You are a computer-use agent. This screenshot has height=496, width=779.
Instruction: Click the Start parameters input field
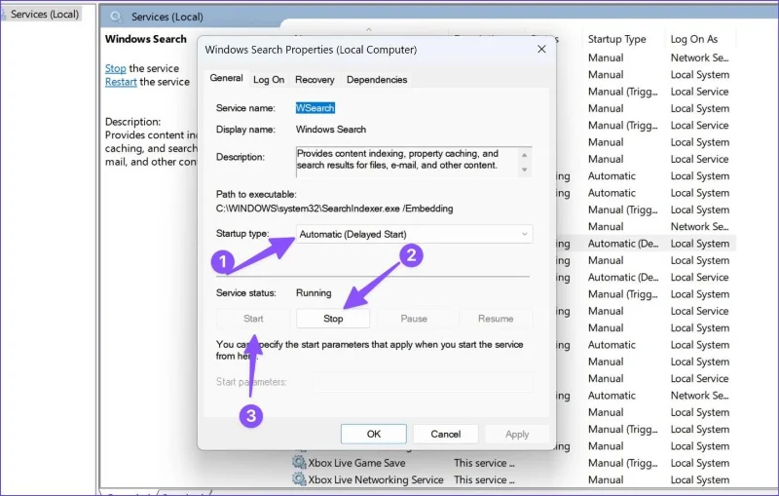point(422,382)
